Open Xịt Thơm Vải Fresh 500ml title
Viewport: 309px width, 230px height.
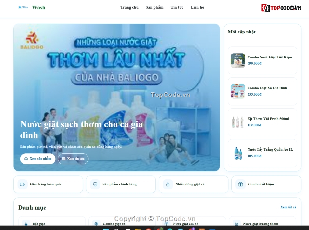tap(268, 119)
